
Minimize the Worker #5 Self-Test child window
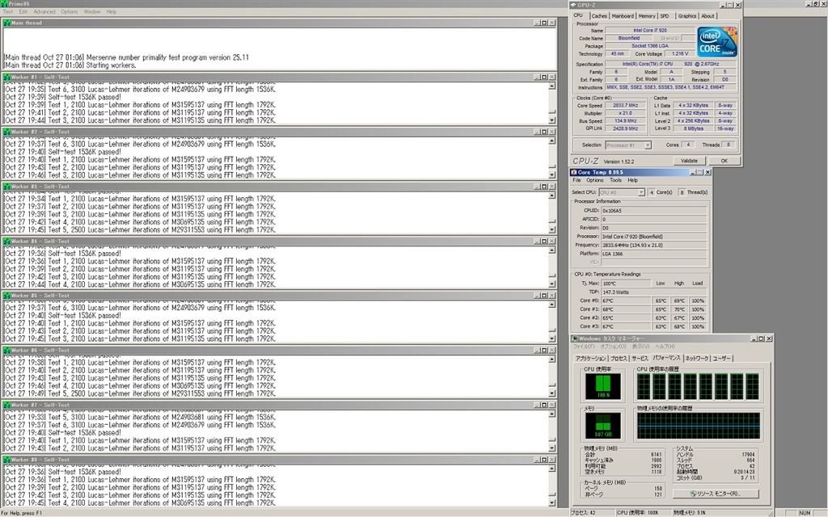click(x=535, y=296)
